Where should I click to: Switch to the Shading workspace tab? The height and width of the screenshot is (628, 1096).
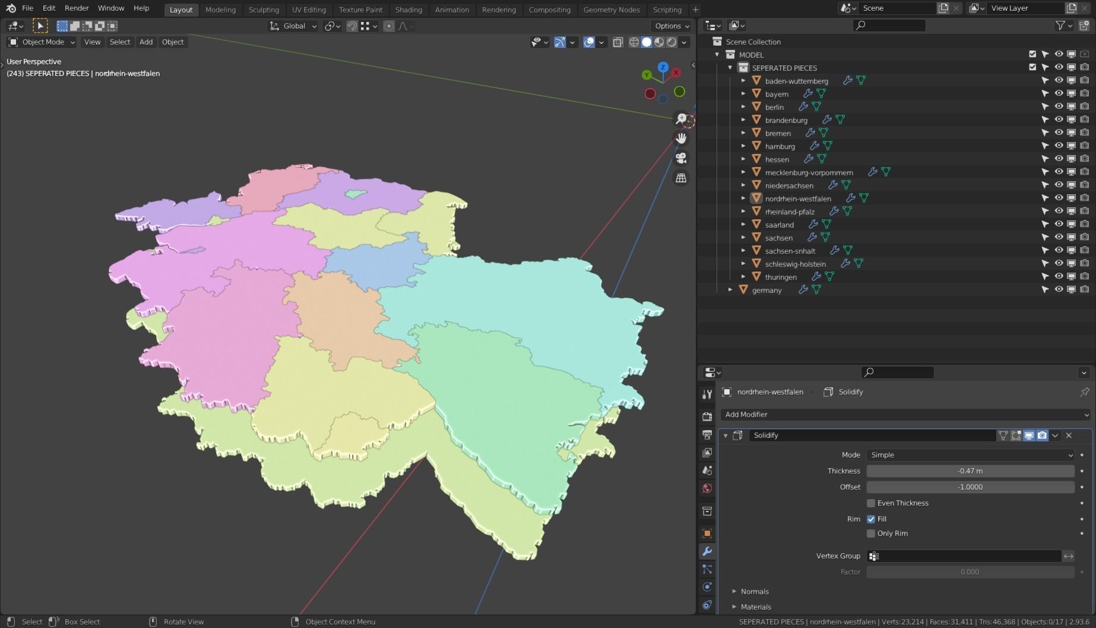[x=408, y=10]
